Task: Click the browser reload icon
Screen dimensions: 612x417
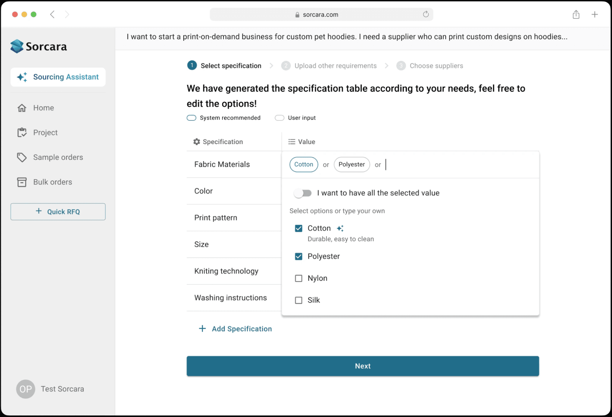Action: [x=426, y=14]
